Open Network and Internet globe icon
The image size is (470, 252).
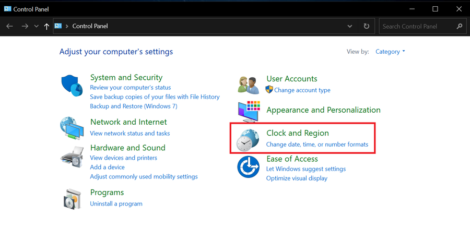click(72, 128)
